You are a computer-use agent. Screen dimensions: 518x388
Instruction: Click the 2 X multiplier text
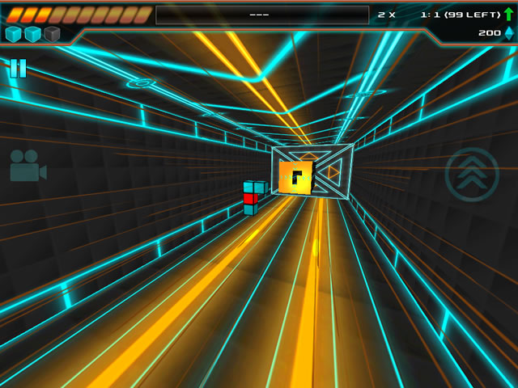click(386, 15)
